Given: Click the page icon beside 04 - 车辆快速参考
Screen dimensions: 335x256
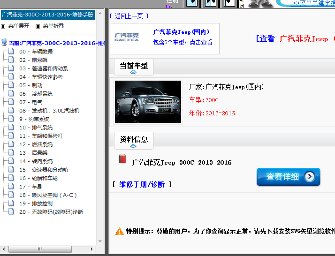Looking at the screenshot, I should click(x=11, y=76).
